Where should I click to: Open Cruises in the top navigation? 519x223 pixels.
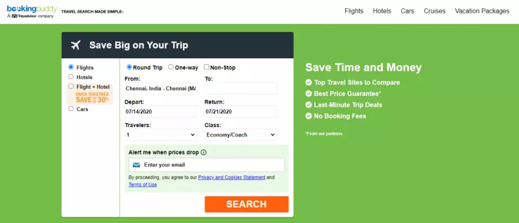(x=435, y=11)
